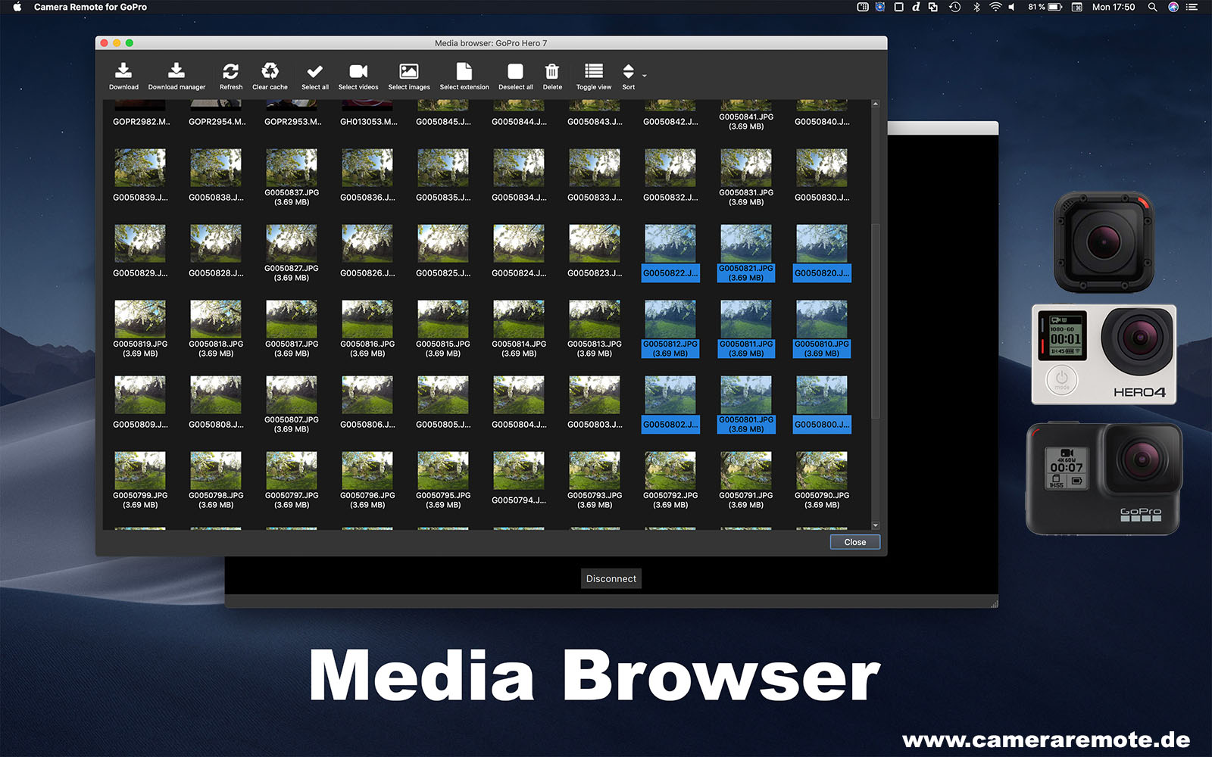Select videos with the camcorder icon
Screen dimensions: 1212x757
click(x=358, y=71)
